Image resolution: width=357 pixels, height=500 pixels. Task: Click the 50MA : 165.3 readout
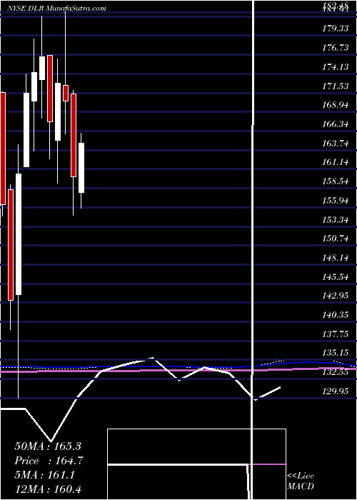(48, 446)
